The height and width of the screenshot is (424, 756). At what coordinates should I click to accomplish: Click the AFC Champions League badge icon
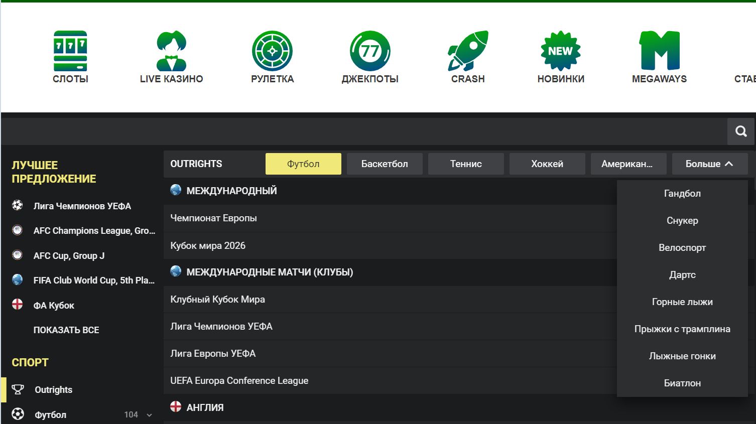18,230
